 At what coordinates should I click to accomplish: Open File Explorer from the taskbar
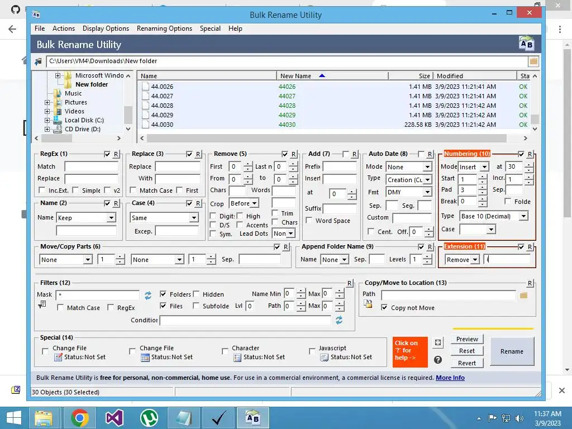(x=43, y=418)
